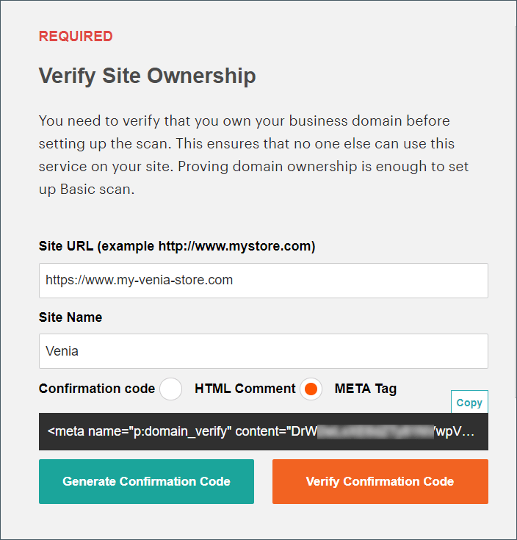Select the HTML Comment radio button

coord(170,389)
